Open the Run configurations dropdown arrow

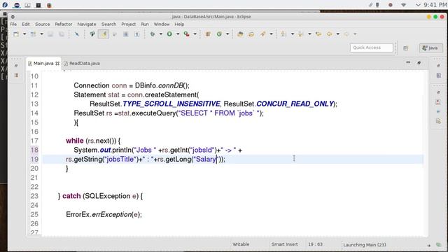pos(177,34)
